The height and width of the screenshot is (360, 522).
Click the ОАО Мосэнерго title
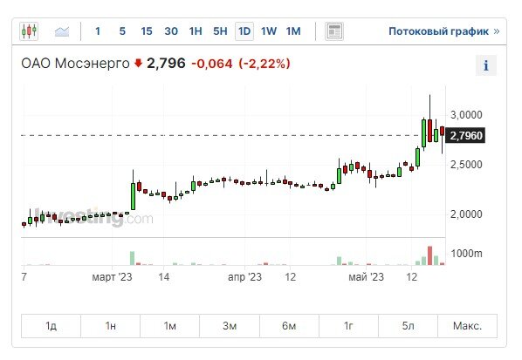pyautogui.click(x=75, y=63)
